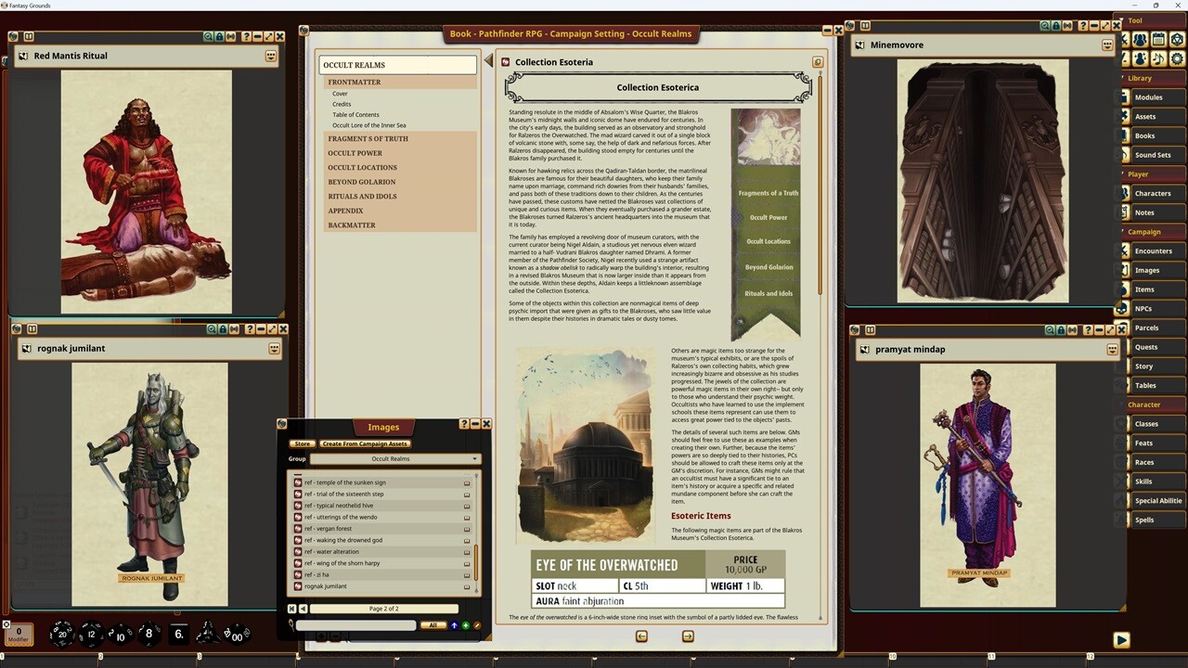The image size is (1188, 668).
Task: Toggle the All filter beside the chat field
Action: (x=433, y=624)
